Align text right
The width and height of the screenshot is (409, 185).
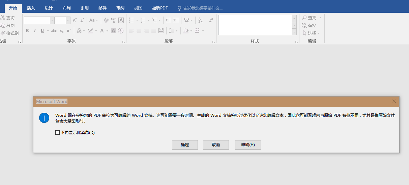[146, 31]
